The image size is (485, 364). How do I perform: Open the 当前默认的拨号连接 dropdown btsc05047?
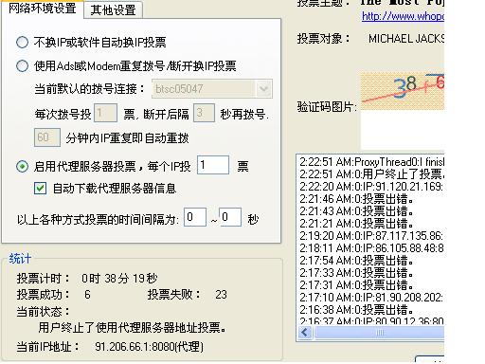pyautogui.click(x=212, y=88)
